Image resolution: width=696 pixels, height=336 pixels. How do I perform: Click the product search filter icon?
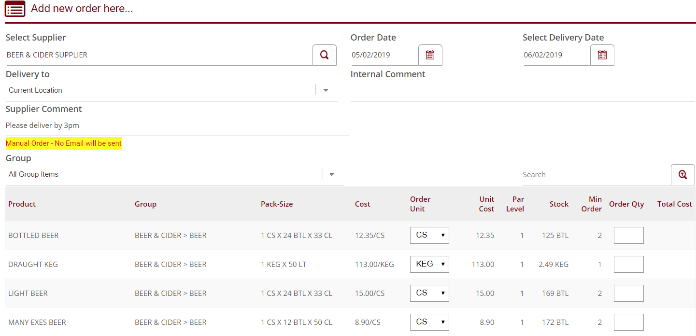coord(682,174)
